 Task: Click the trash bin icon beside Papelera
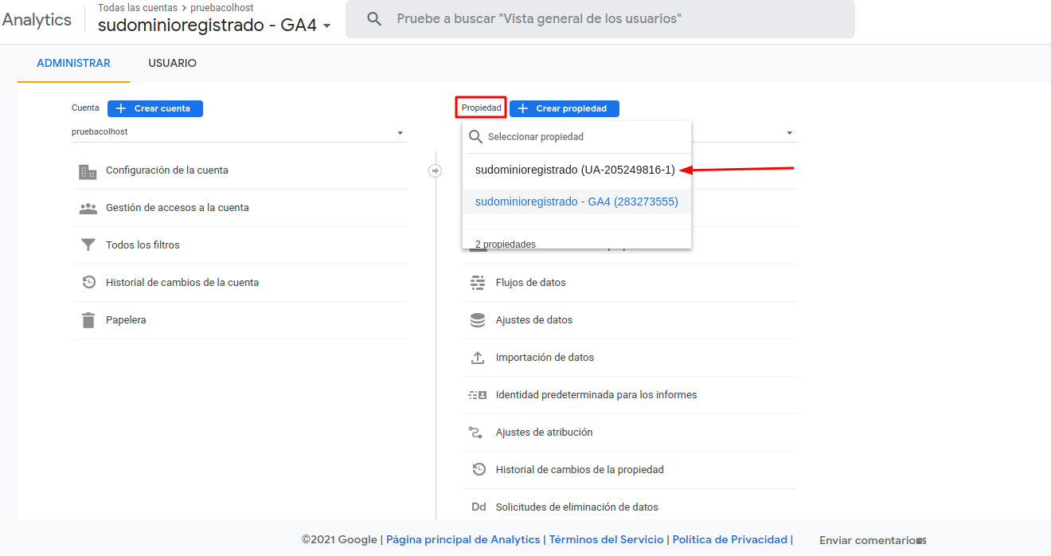pos(88,320)
